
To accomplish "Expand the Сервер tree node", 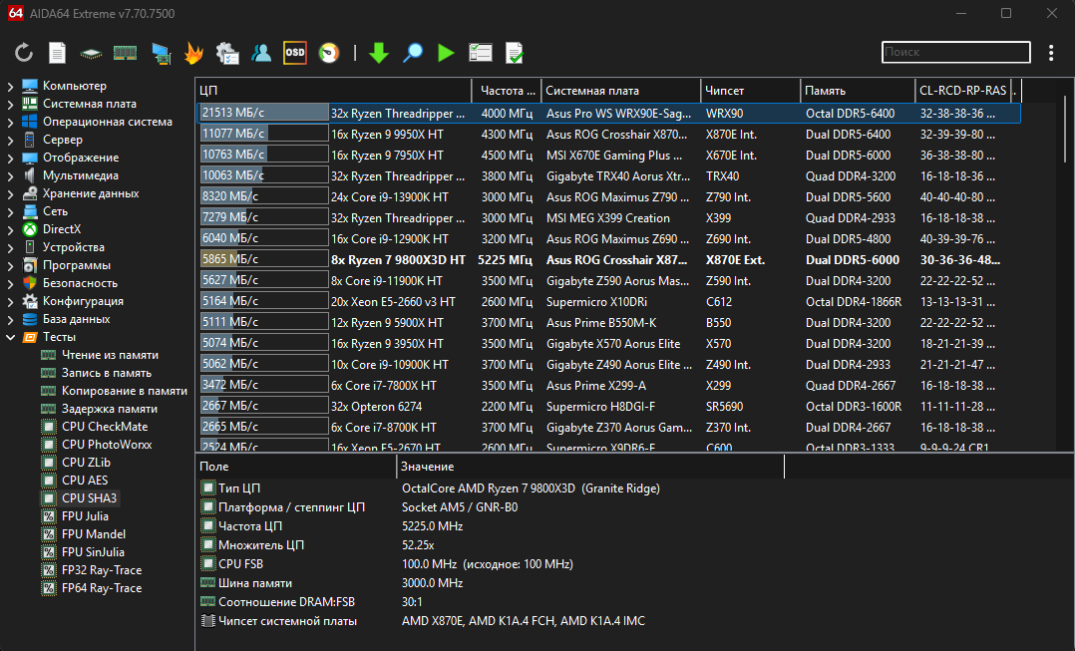I will [10, 140].
